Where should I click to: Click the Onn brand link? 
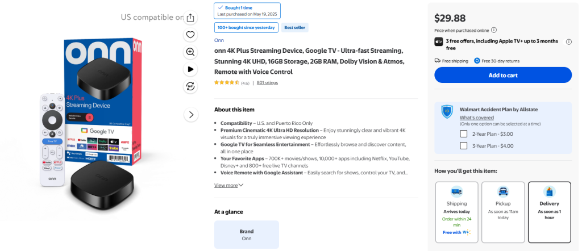tap(219, 40)
